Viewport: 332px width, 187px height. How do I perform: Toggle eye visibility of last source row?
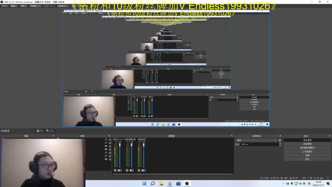pos(106,159)
